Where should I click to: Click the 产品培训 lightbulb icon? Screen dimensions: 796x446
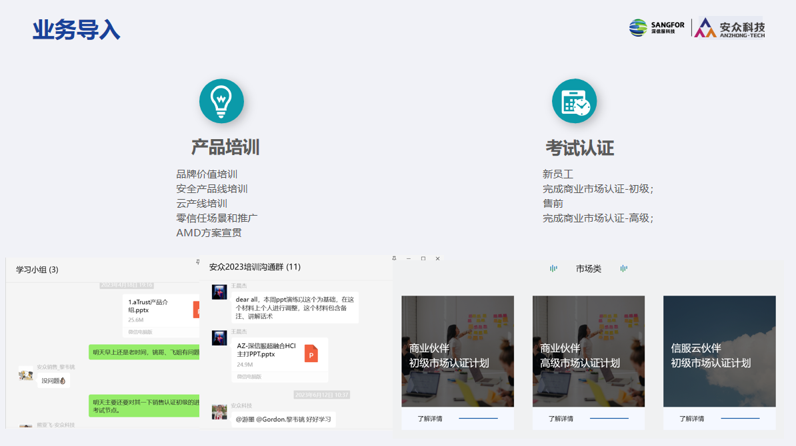coord(221,101)
